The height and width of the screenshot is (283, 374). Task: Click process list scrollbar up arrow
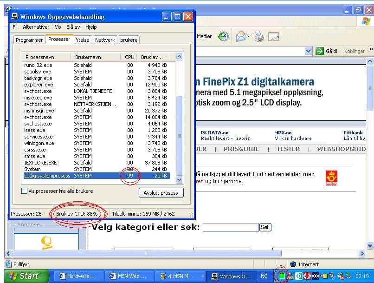180,57
